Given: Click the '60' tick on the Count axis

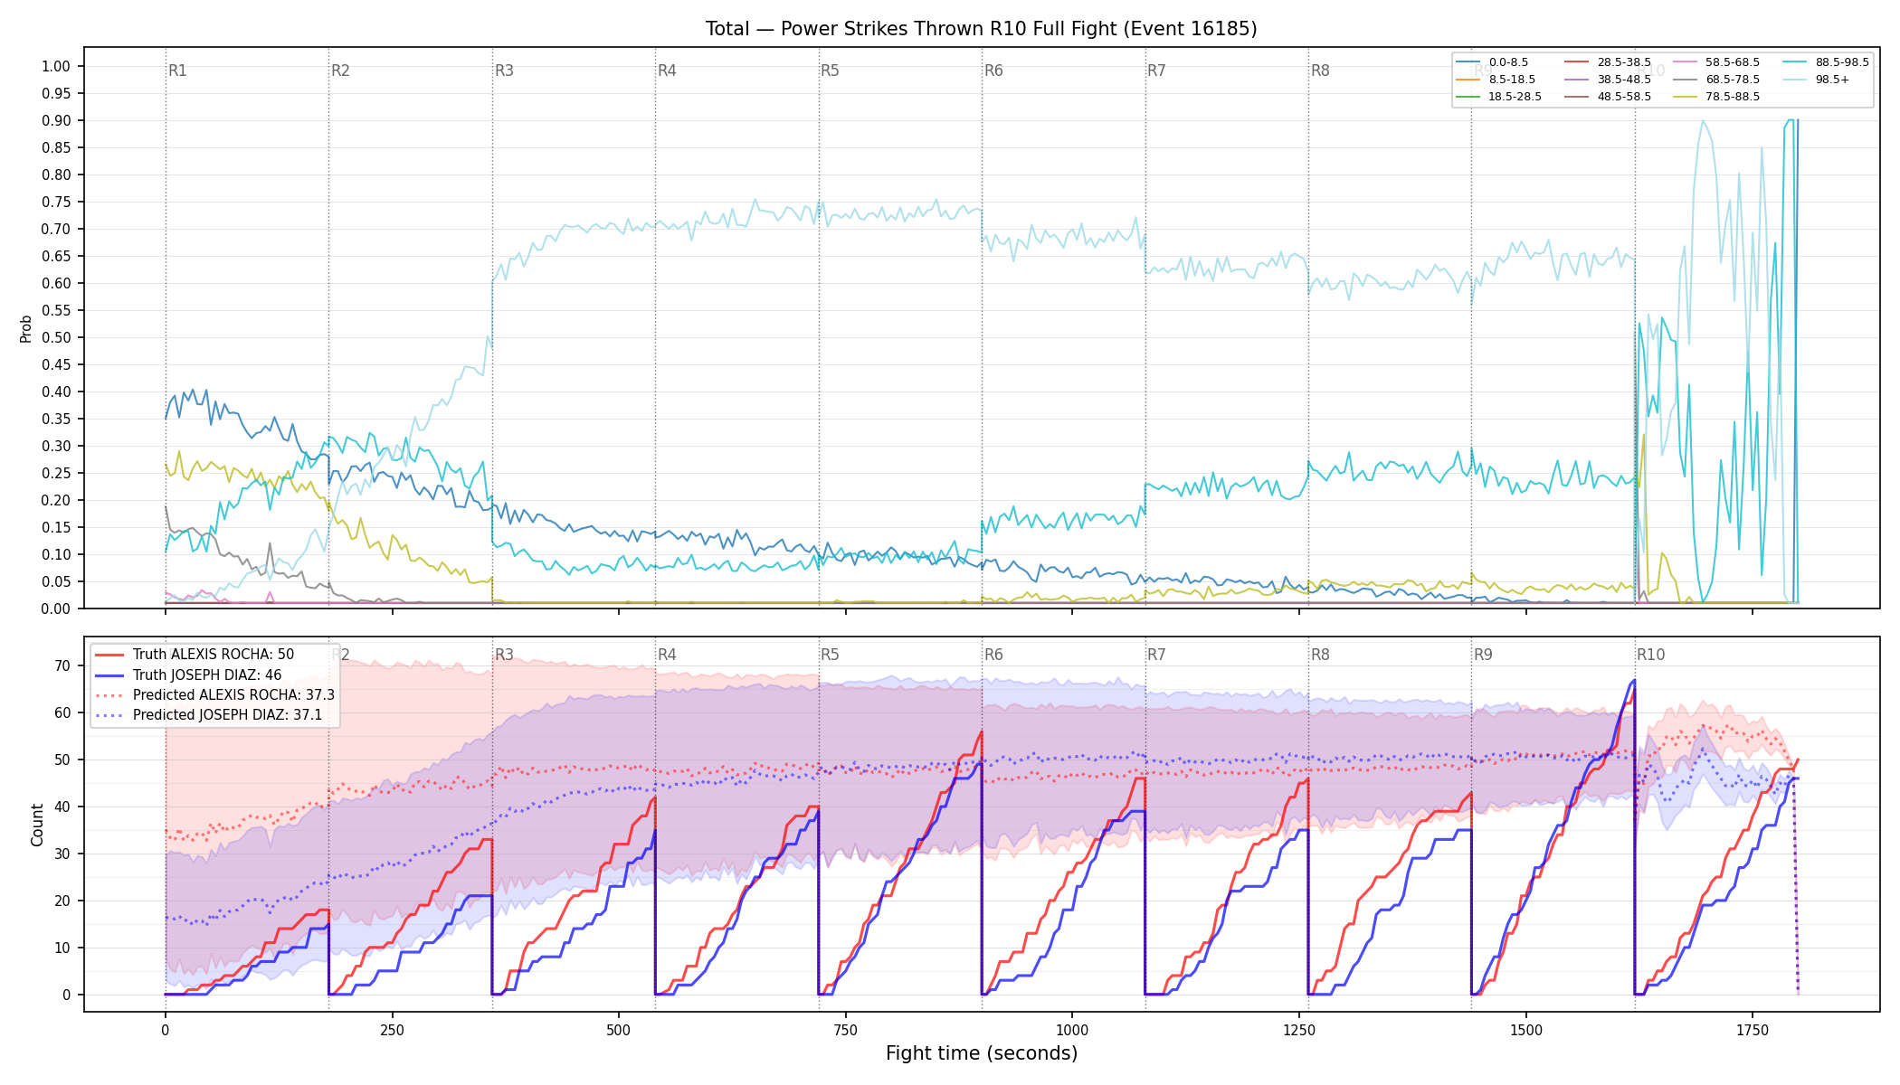Looking at the screenshot, I should [x=62, y=712].
